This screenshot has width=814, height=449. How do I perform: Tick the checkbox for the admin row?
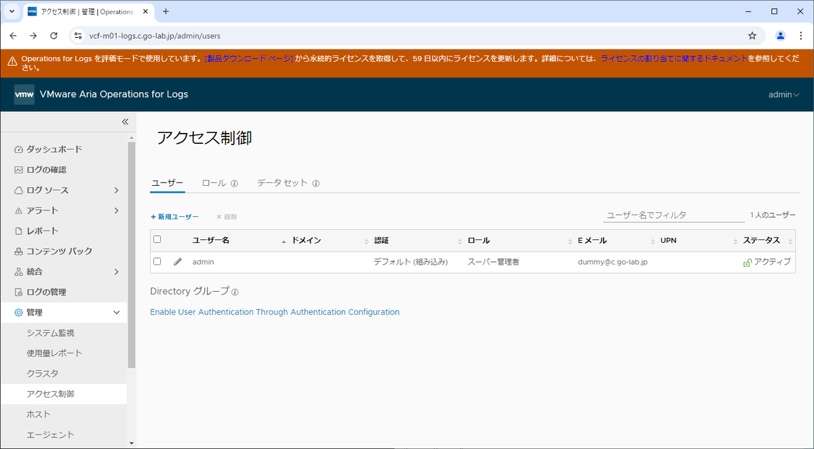coord(157,261)
